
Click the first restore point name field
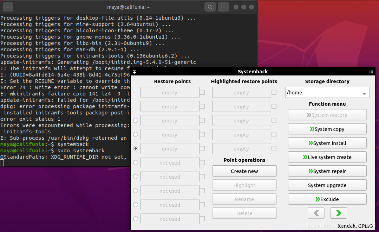click(170, 92)
